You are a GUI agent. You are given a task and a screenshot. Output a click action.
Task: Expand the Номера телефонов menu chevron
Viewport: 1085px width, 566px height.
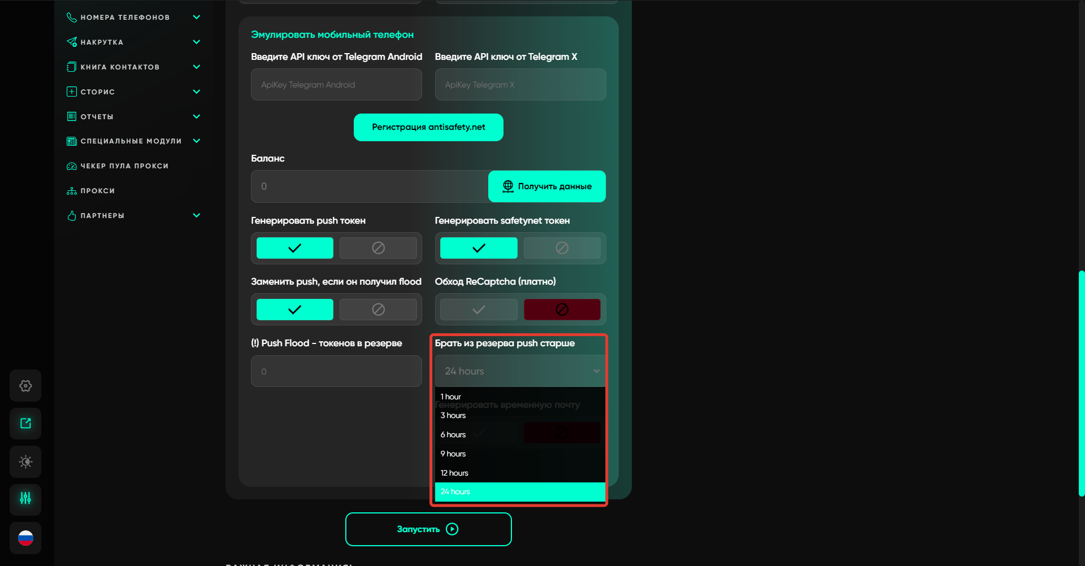click(196, 17)
